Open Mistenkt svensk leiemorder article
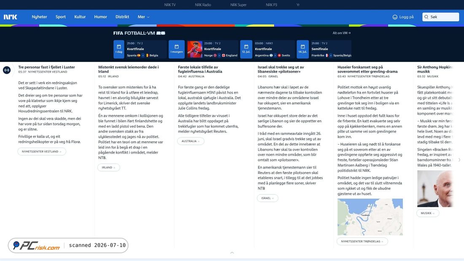Screen dimensions: 464x261 click(x=128, y=69)
